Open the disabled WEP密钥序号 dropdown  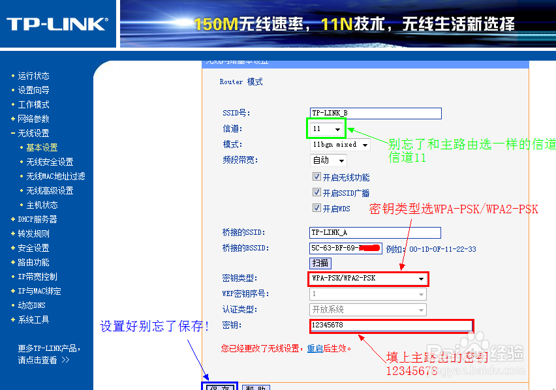[x=367, y=294]
